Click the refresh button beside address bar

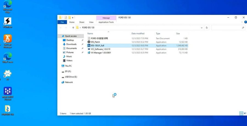tap(207, 28)
